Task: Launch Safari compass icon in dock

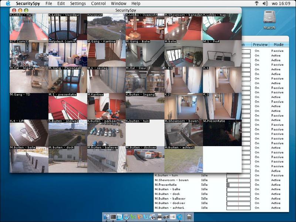Action: click(126, 216)
